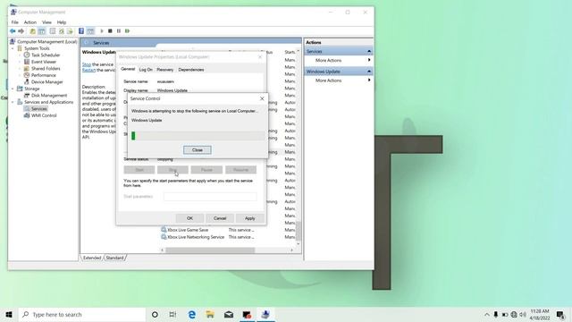
Task: Expand the Shared Folders tree node
Action: [x=20, y=69]
